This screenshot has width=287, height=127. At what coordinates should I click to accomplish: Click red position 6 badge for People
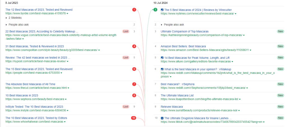(x=134, y=69)
